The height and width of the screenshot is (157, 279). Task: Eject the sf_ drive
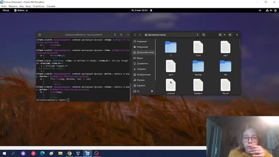point(152,91)
